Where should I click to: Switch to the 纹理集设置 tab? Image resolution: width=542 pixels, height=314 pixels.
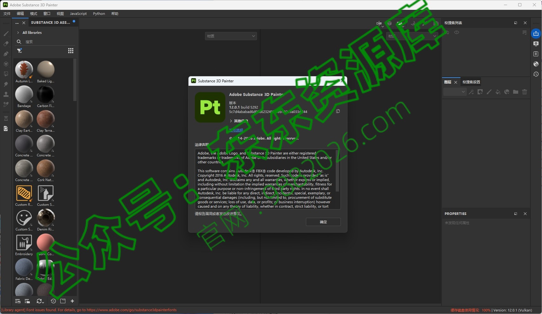coord(471,82)
